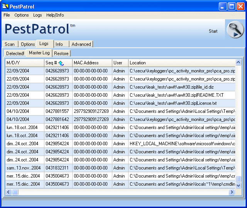Click the PestPatrol title bar app icon

tap(5, 7)
